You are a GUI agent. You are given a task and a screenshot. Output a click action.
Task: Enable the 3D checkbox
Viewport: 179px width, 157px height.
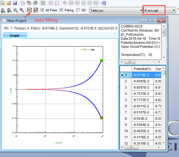pos(78,10)
